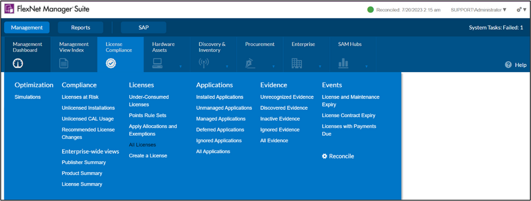Screen dimensions: 531x201
Task: Click Reconcile with the gear icon
Action: click(x=338, y=156)
